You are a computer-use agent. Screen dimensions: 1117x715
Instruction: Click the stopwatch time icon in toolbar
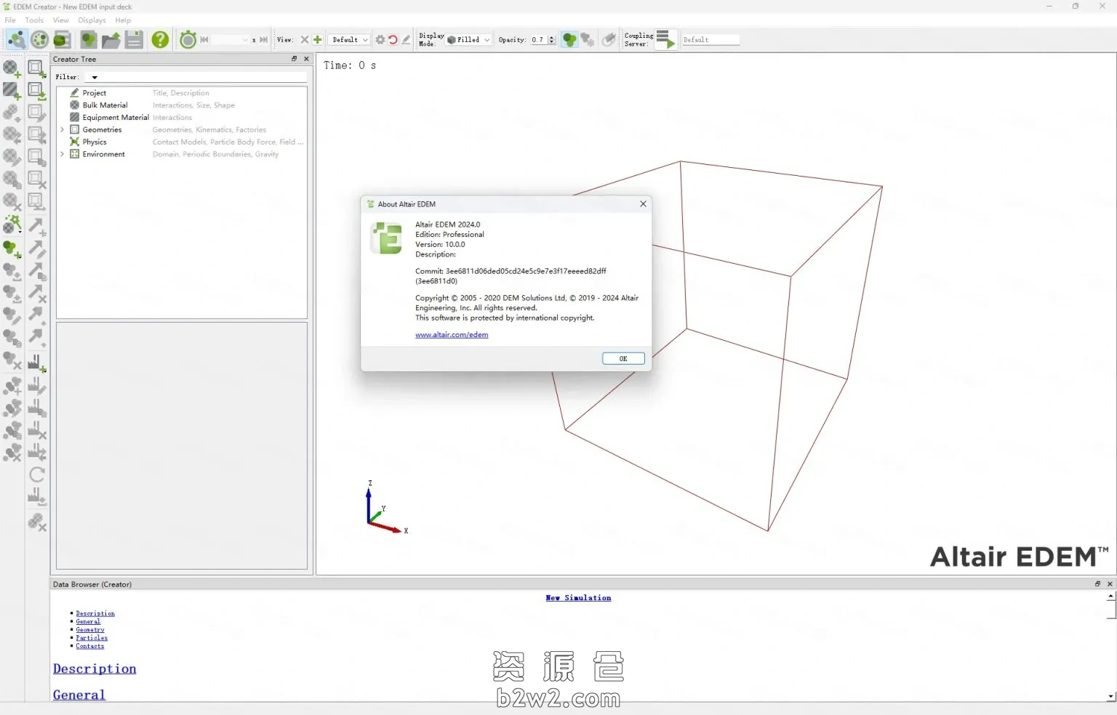point(188,40)
